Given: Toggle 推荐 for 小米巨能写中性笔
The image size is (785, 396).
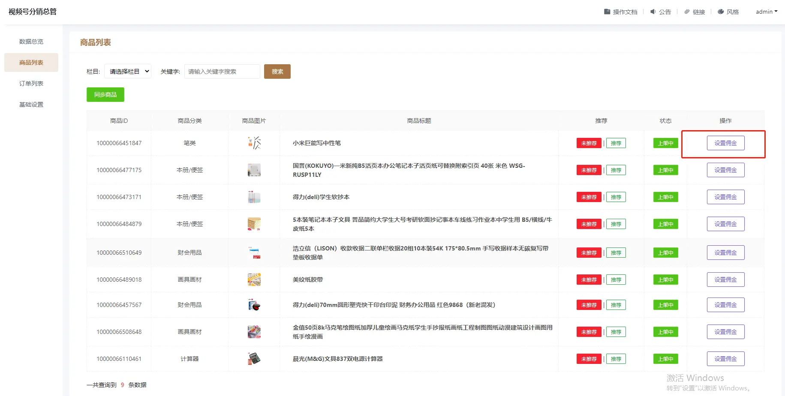Looking at the screenshot, I should click(x=616, y=143).
